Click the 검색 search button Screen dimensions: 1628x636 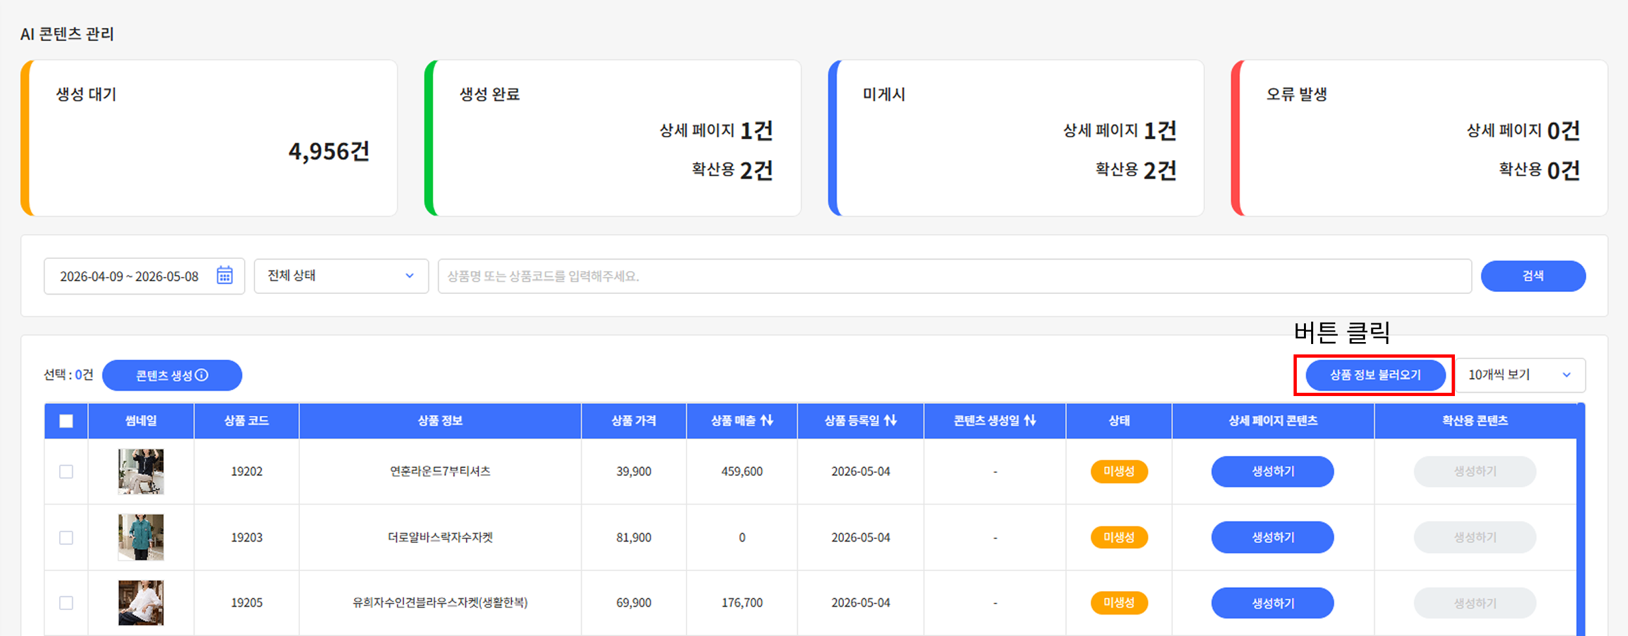pos(1533,276)
